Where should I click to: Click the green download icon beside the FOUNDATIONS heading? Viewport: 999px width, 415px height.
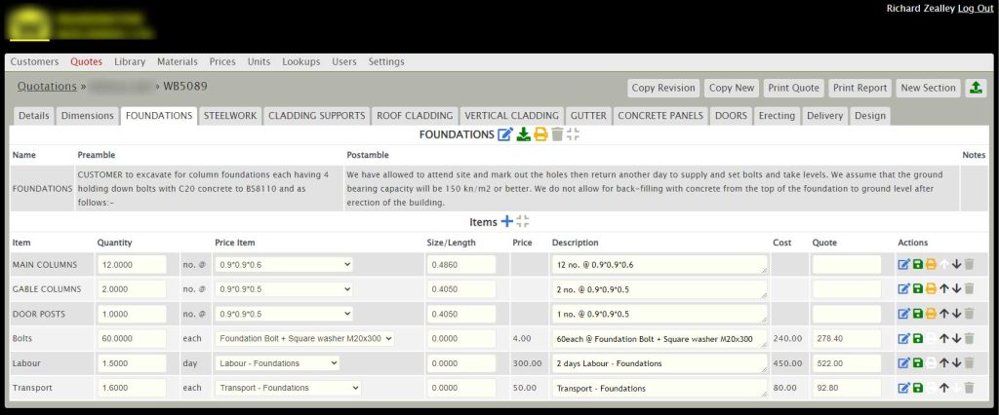click(x=522, y=135)
